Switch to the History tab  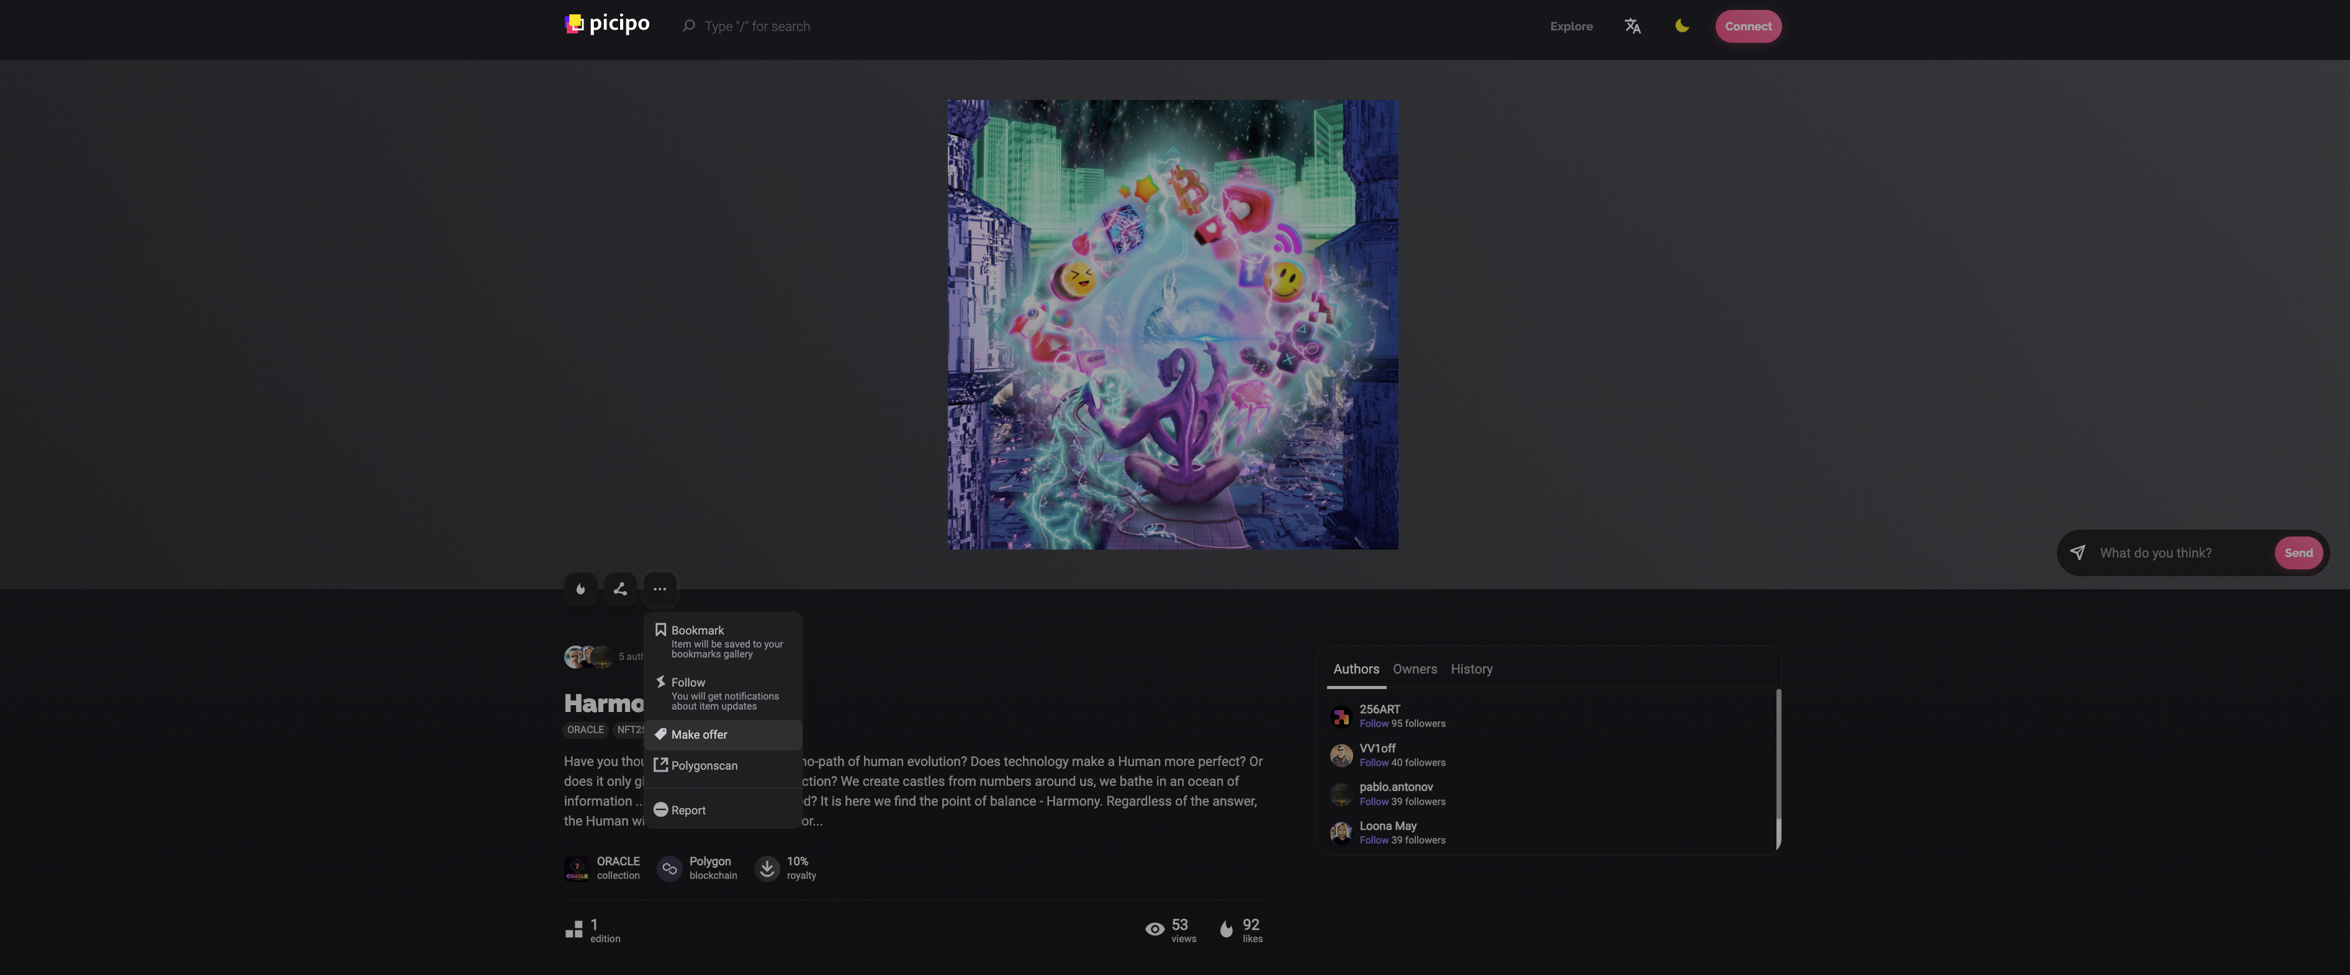pos(1472,669)
